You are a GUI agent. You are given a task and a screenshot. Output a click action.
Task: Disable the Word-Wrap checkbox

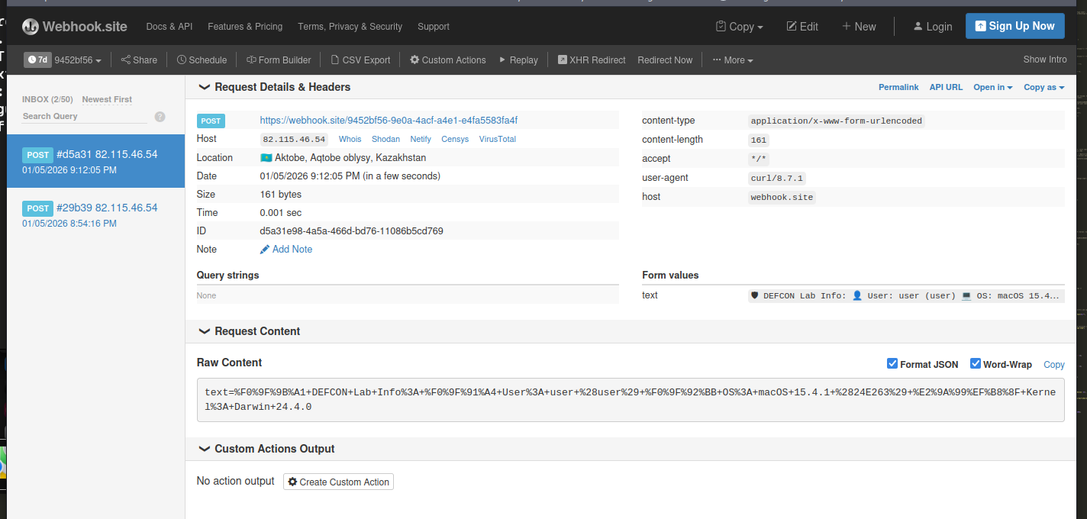coord(976,363)
